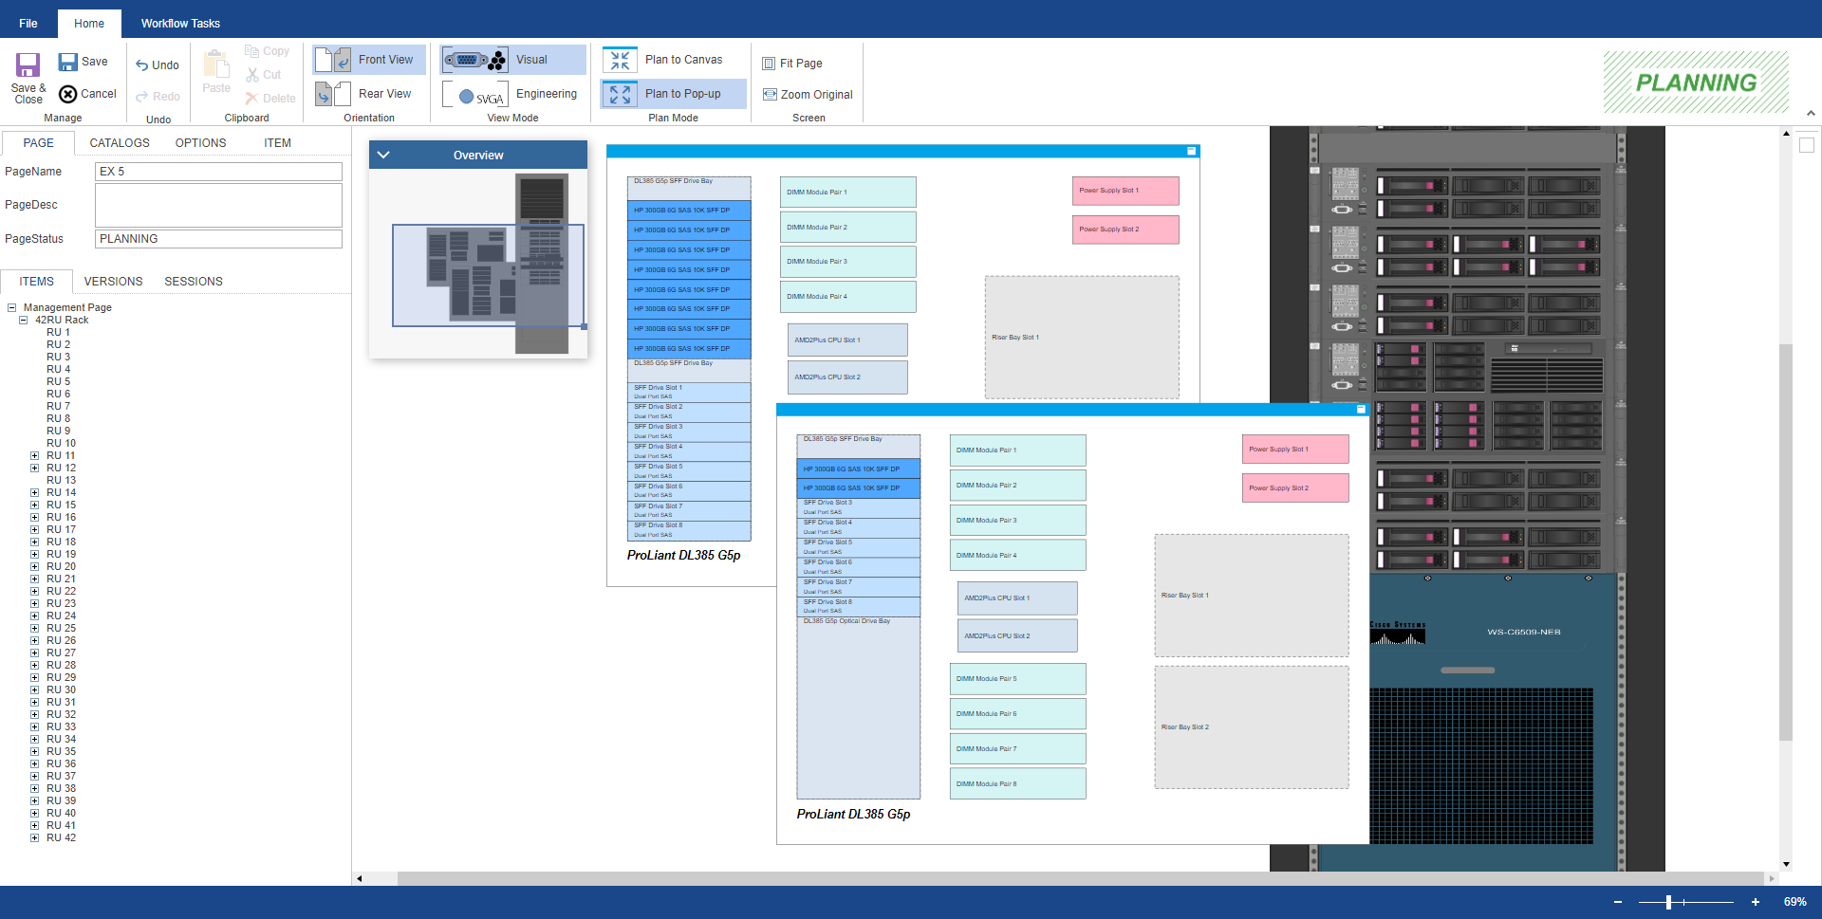
Task: Click the zoom slider handle
Action: point(1668,902)
